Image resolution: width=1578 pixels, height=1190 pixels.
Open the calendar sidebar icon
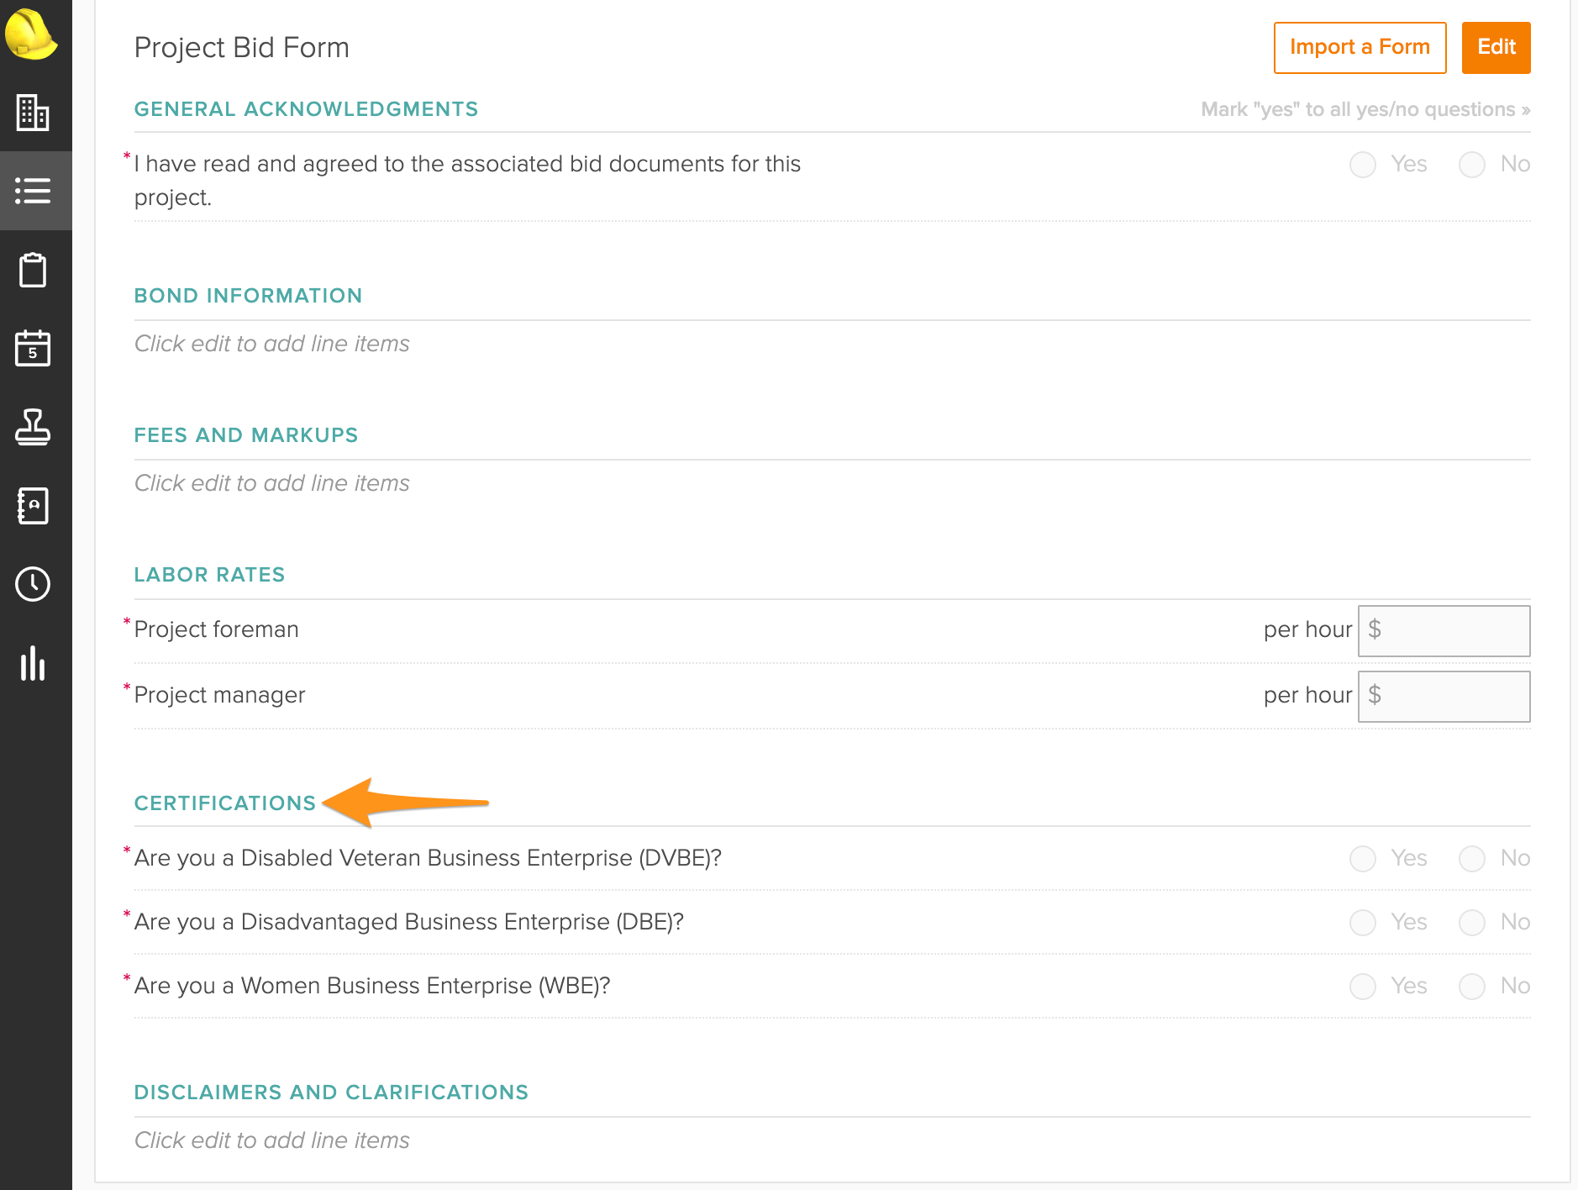click(33, 348)
